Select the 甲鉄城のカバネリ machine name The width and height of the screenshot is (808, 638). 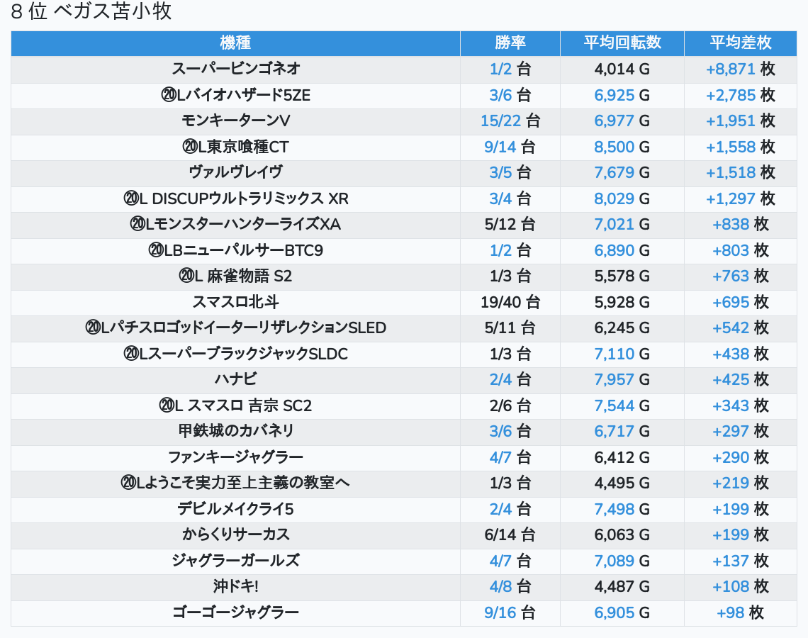[235, 431]
